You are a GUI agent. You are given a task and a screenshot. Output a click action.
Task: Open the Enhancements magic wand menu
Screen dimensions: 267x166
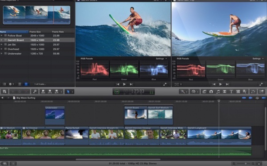(x=183, y=92)
